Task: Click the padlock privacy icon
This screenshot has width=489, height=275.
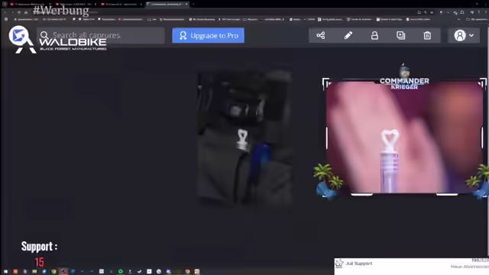Action: click(x=374, y=36)
